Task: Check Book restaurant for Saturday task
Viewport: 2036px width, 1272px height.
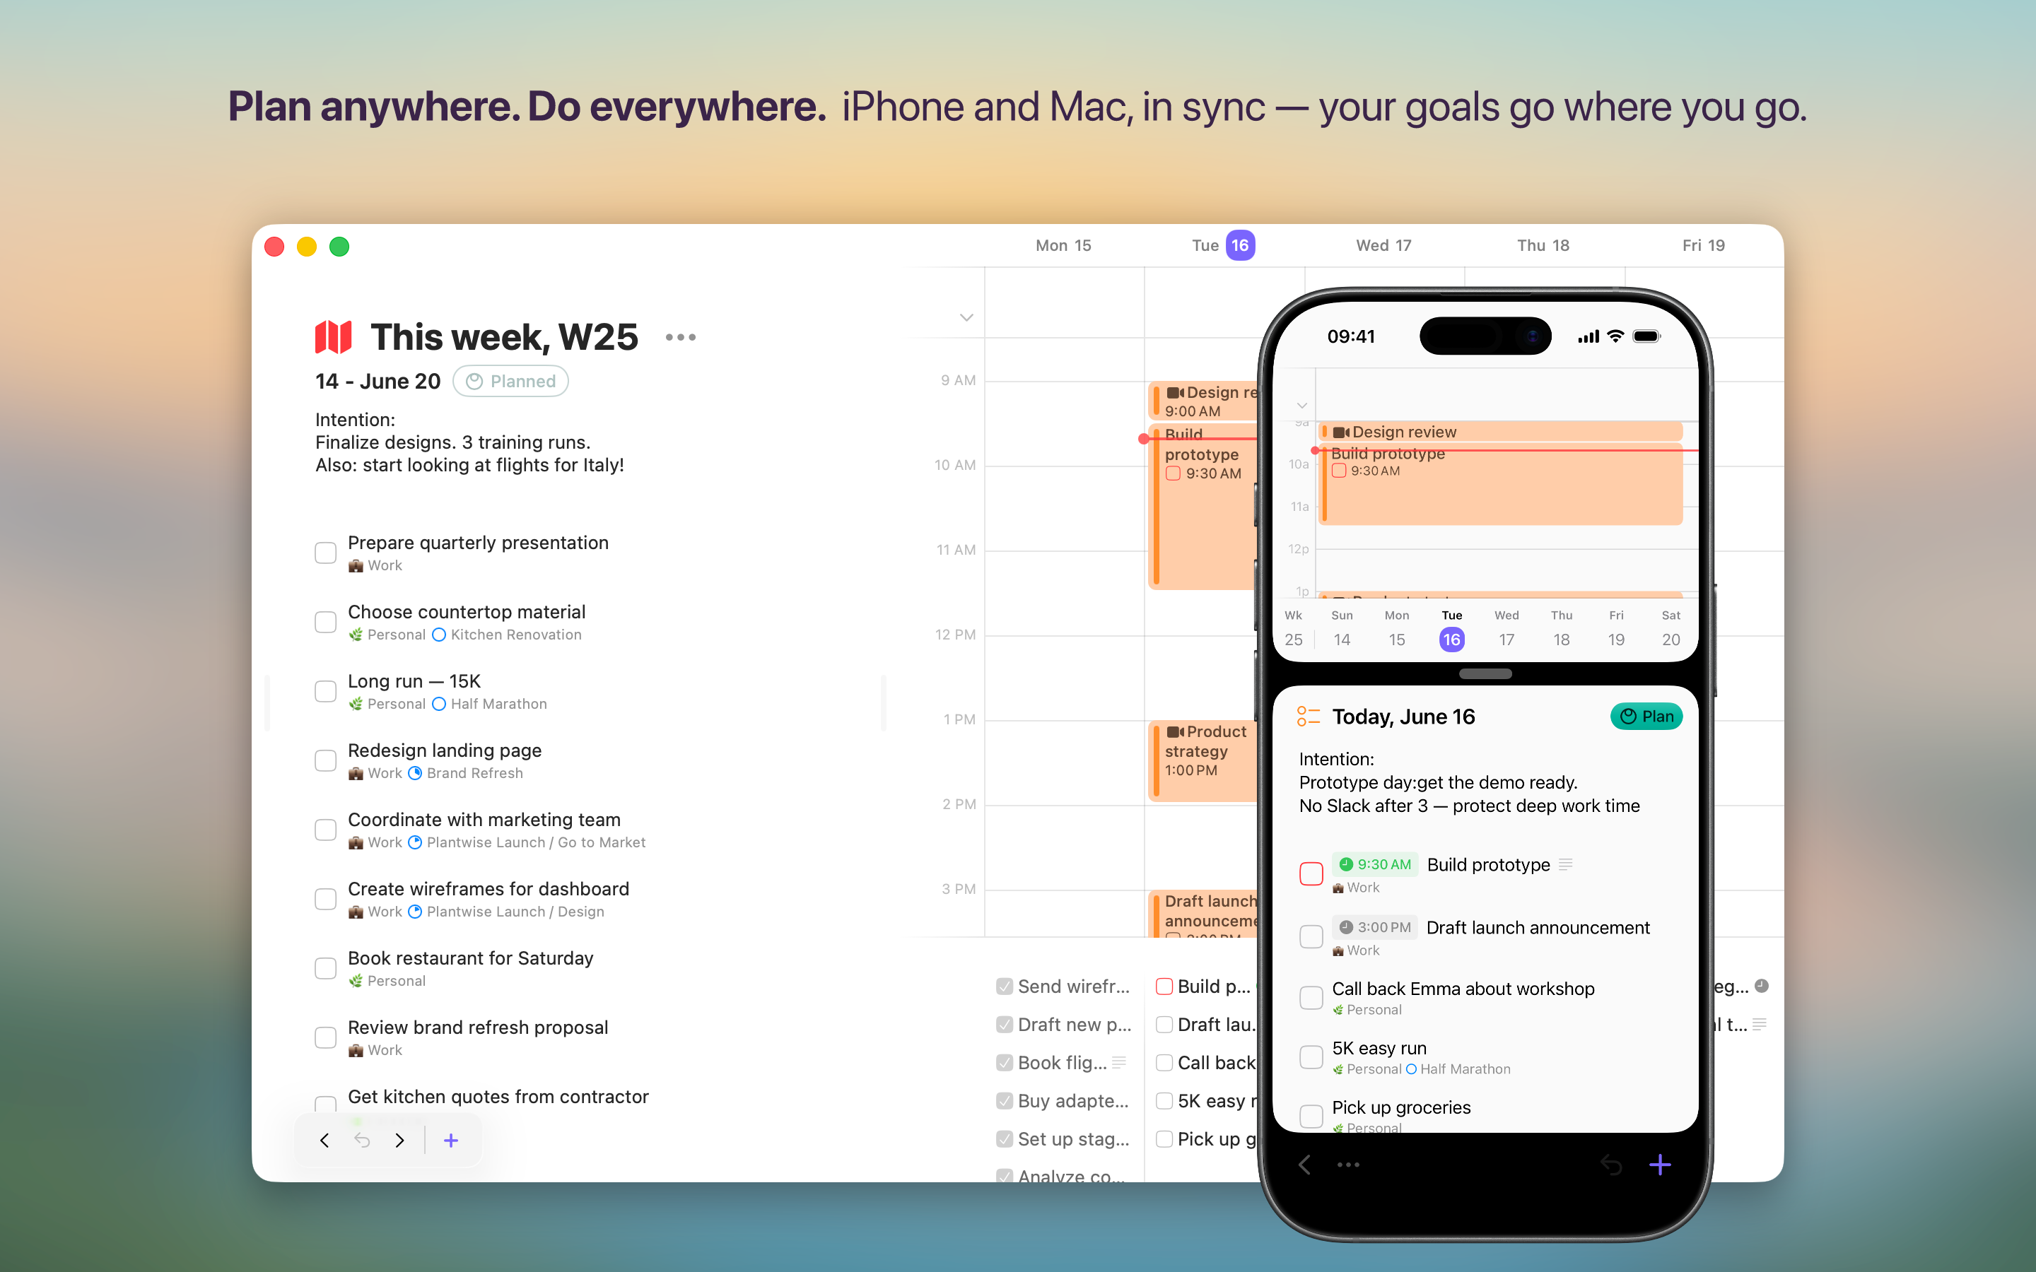Action: [326, 968]
